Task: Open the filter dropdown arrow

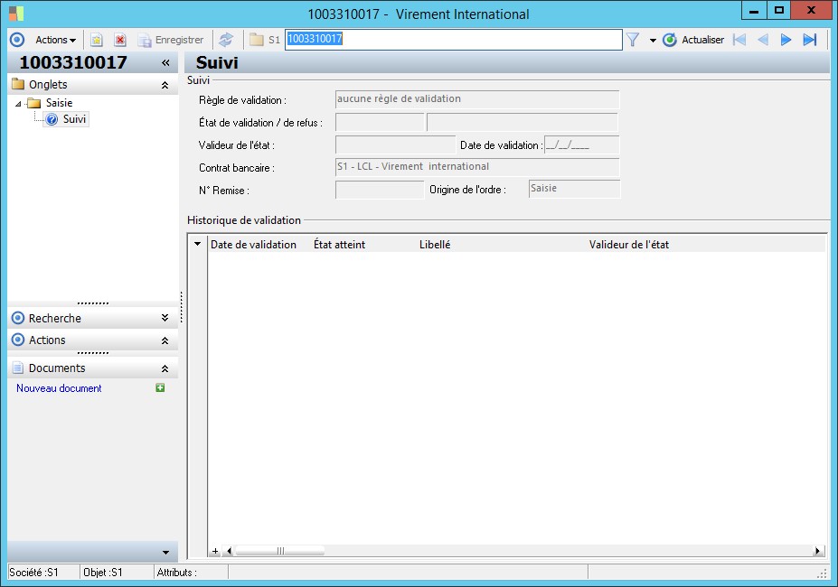Action: pos(653,41)
